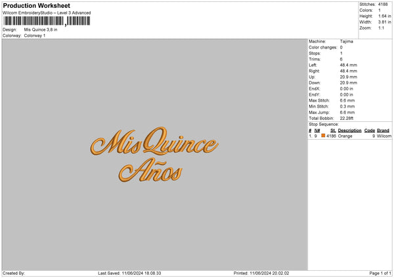Screen dimensions: 394x278
Task: Click the Code column header
Action: click(x=370, y=130)
